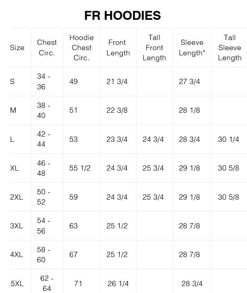Click the 26 1/4 front length value
This screenshot has width=247, height=293.
(118, 284)
